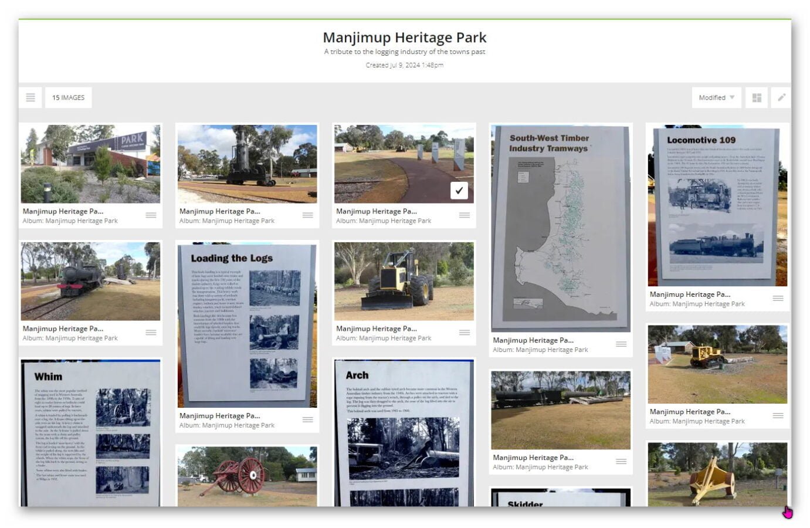Click the 15 IMAGES count button
Screen dimensions: 810x528
pyautogui.click(x=68, y=97)
